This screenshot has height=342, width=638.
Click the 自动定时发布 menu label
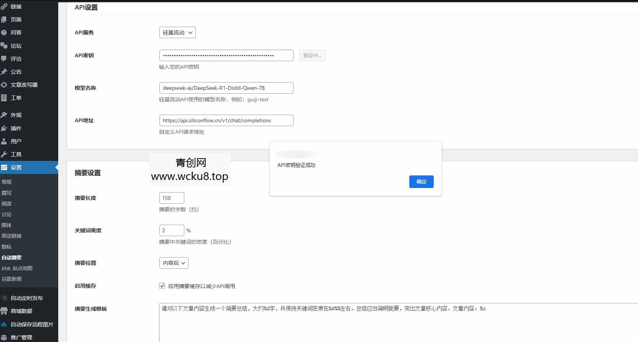coord(27,298)
